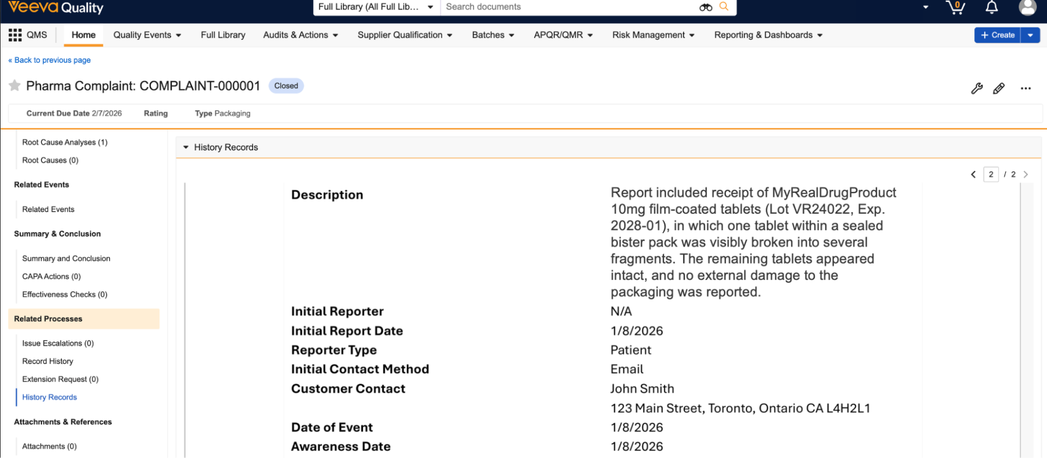Collapse the History Records section
This screenshot has height=458, width=1047.
coord(186,147)
